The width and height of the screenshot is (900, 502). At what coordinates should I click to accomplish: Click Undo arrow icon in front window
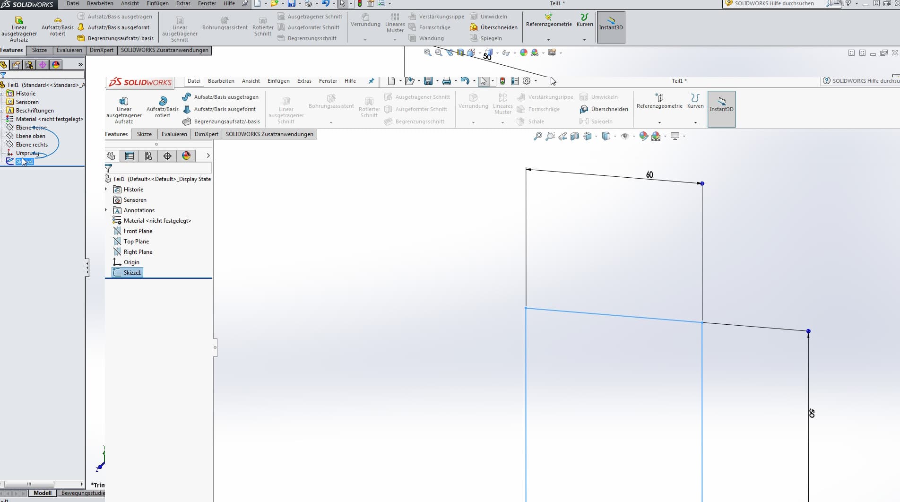click(x=465, y=81)
